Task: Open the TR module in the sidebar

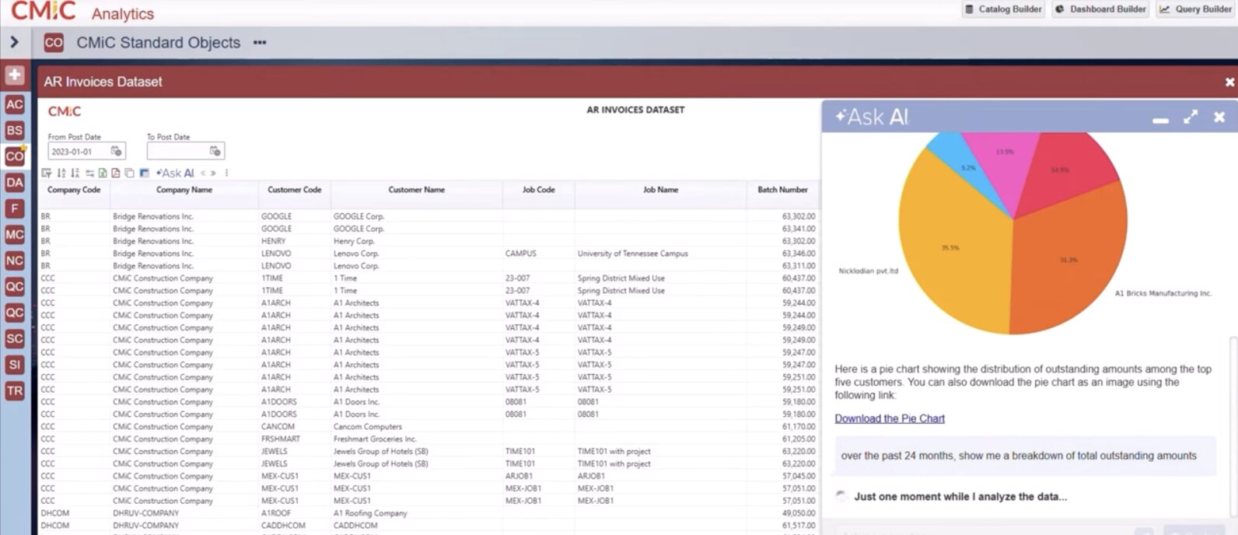Action: [15, 391]
